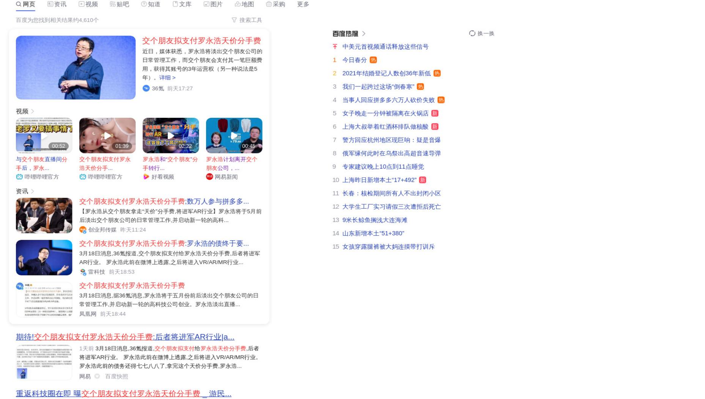
Task: Open hot search 警方回应杭州地区现巨响
Action: tap(392, 140)
